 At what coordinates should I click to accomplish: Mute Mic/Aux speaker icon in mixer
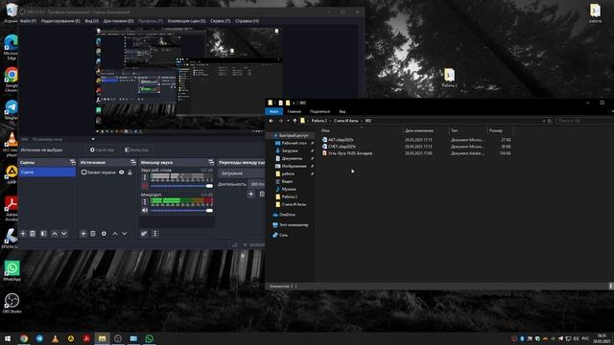[x=145, y=211]
